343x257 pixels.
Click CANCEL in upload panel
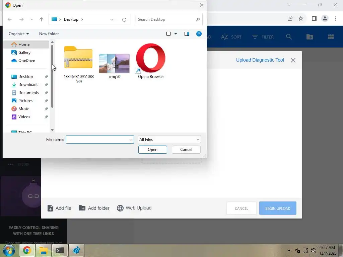click(241, 208)
